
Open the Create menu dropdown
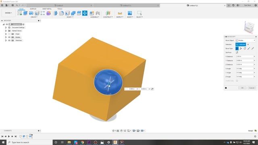(34, 17)
